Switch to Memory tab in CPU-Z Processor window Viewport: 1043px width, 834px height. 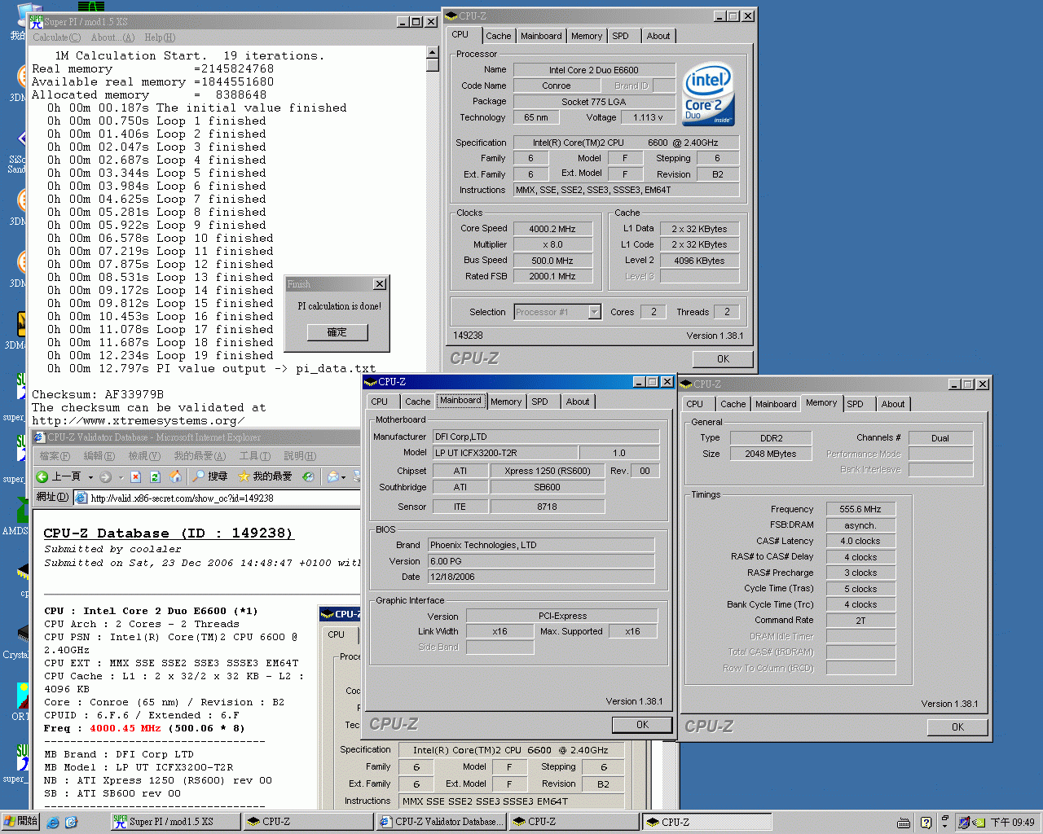(587, 36)
